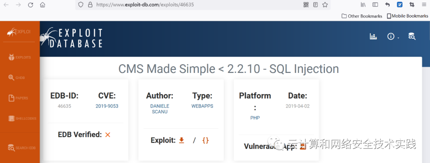
Task: Open the CVE 2019-9053 link
Action: point(107,106)
